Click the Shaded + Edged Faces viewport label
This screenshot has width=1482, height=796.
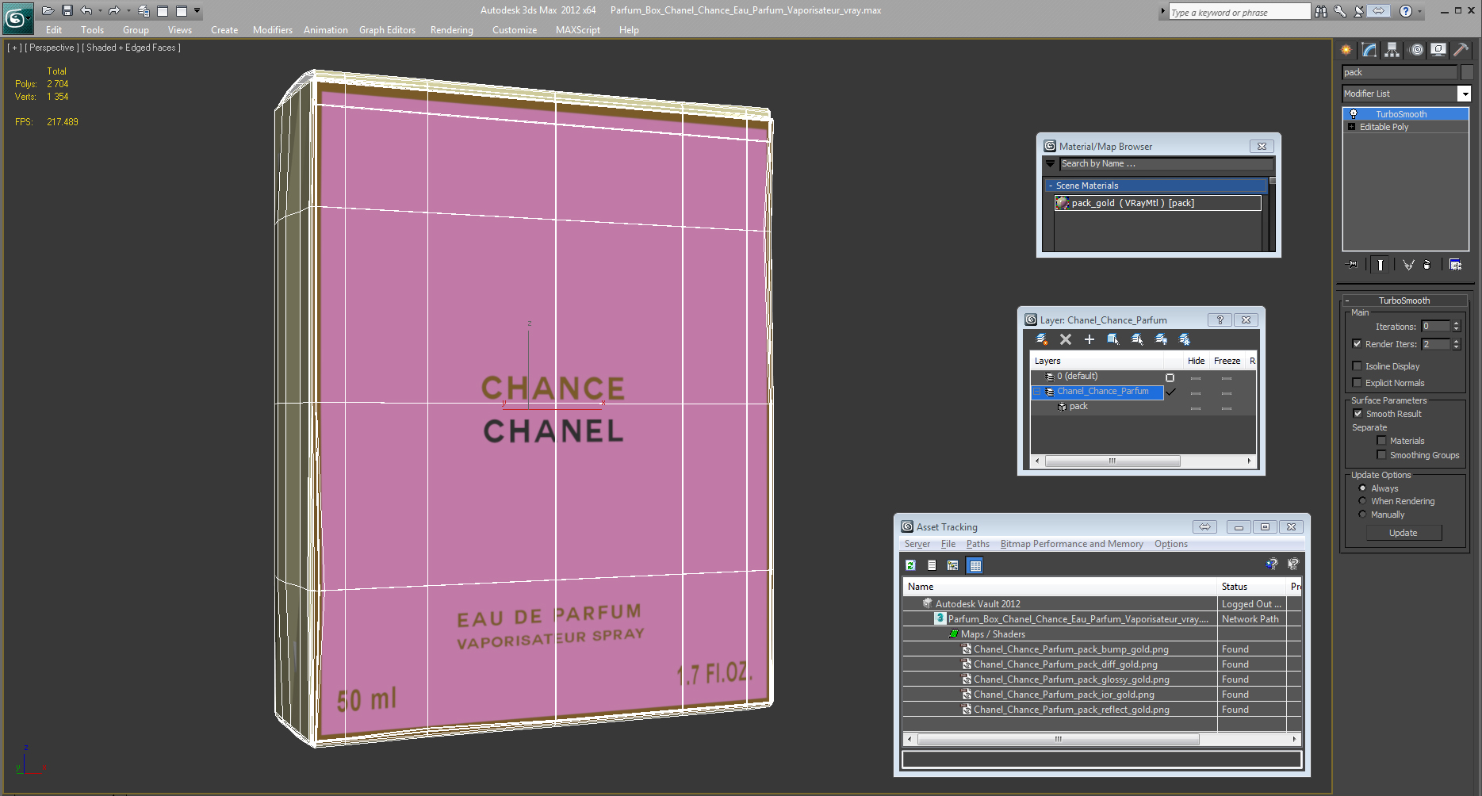132,48
